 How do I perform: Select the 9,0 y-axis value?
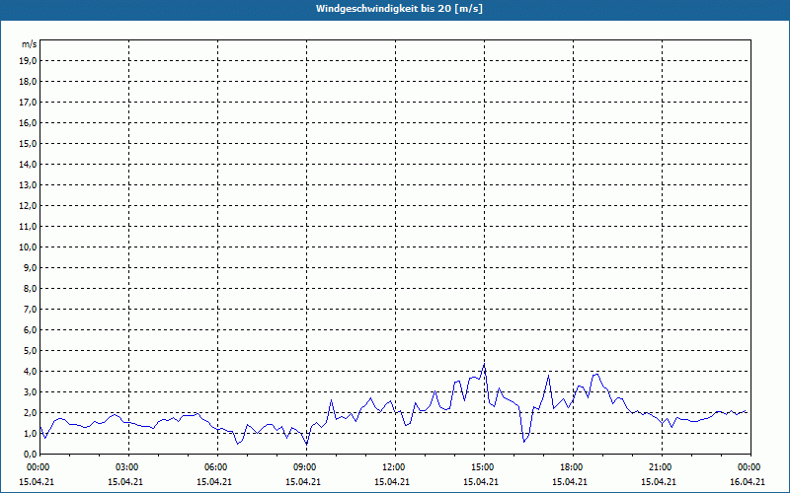(x=30, y=267)
